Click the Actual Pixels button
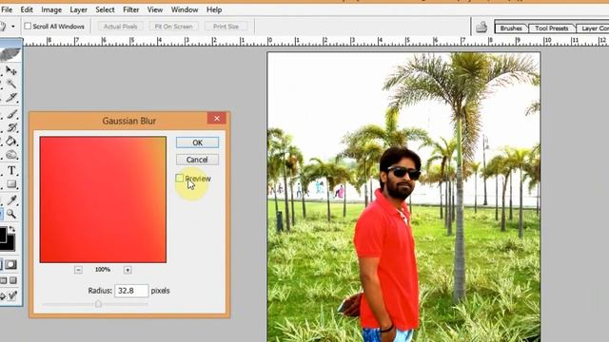609x342 pixels. point(121,27)
